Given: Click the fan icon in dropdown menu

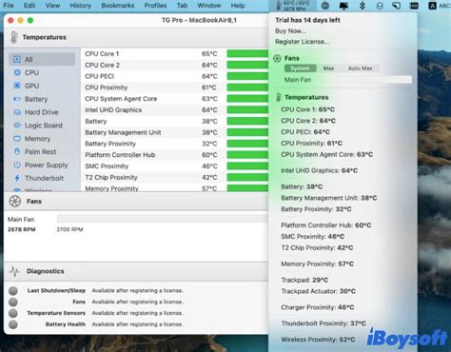Looking at the screenshot, I should coord(277,58).
